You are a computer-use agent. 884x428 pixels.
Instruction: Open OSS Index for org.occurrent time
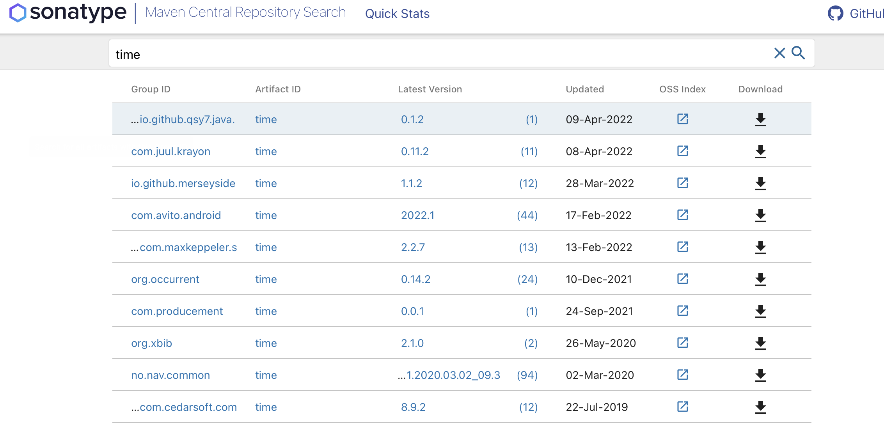pyautogui.click(x=683, y=279)
